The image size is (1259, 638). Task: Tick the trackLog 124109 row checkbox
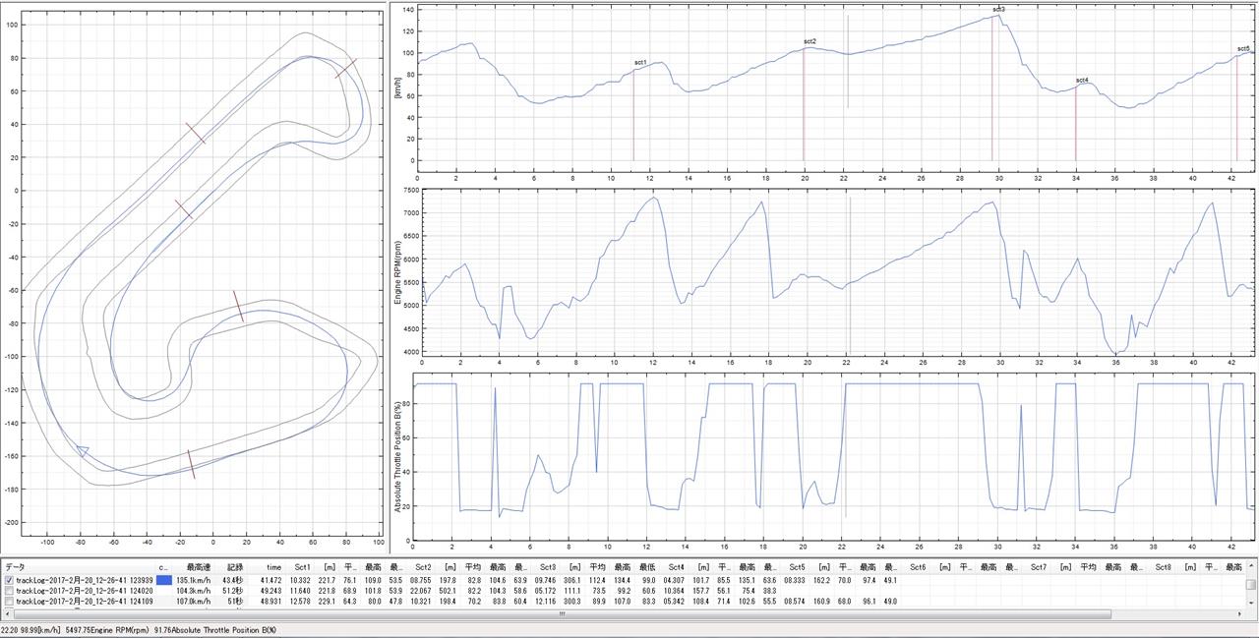[x=9, y=601]
